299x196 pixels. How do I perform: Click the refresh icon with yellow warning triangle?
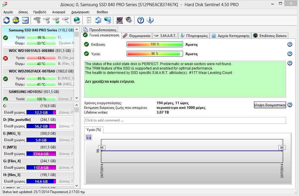click(16, 20)
